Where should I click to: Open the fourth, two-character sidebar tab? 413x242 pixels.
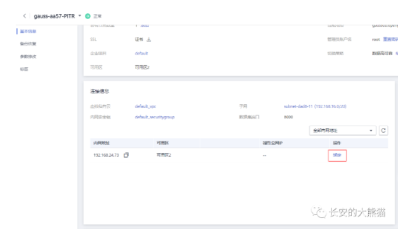(x=24, y=69)
